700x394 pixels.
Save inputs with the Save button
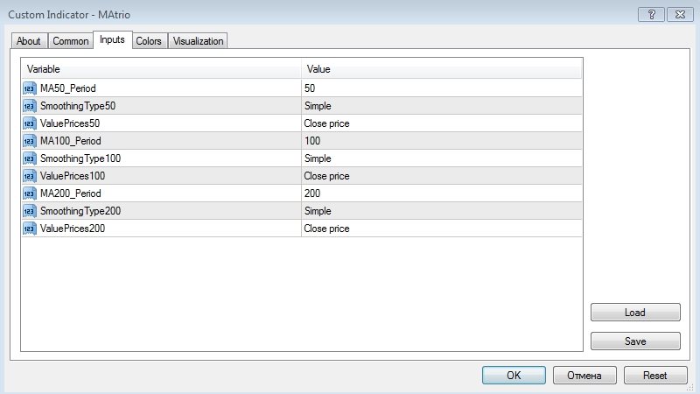coord(635,341)
